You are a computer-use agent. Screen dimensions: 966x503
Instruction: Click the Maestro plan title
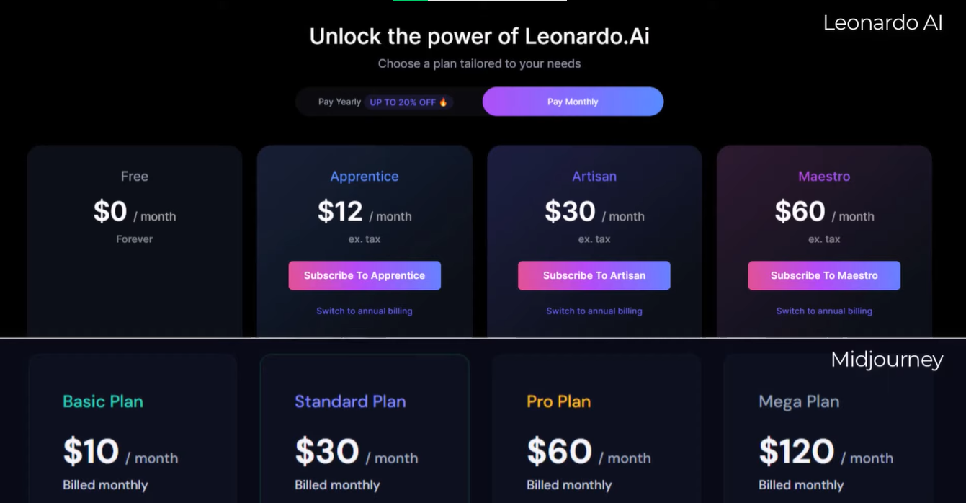point(824,177)
